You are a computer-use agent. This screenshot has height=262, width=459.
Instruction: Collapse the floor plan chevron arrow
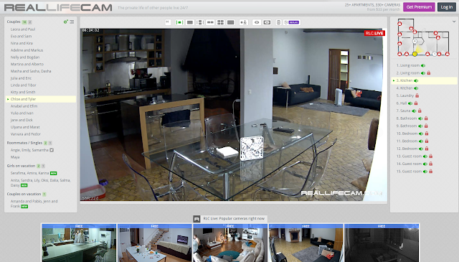coord(454,22)
